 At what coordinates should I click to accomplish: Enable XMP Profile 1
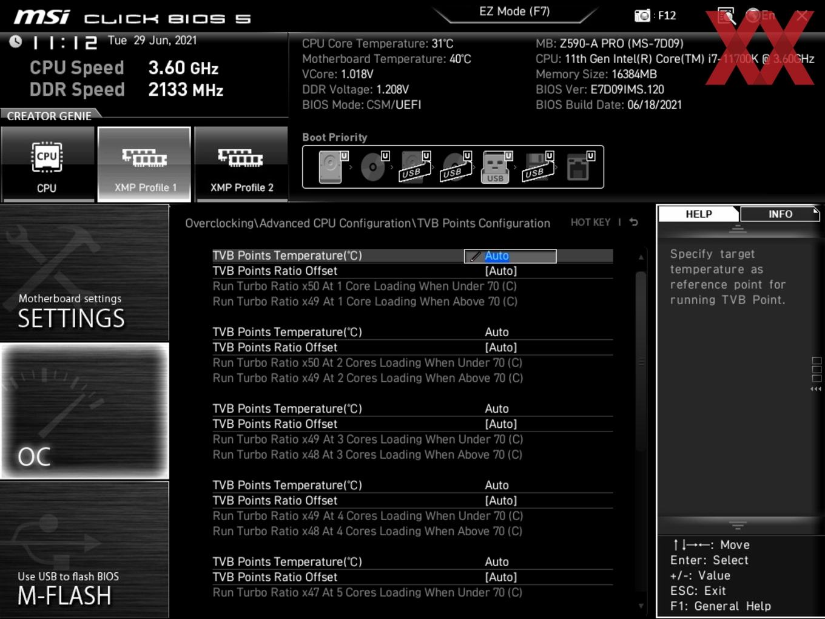[144, 164]
